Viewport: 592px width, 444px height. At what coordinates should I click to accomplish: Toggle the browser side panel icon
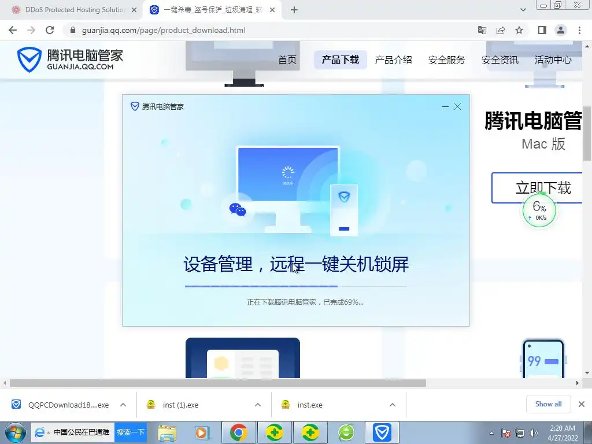click(x=542, y=30)
